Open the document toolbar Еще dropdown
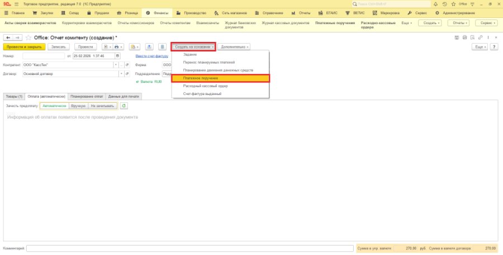 click(480, 47)
